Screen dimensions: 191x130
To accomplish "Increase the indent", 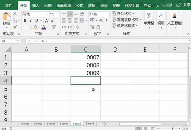I will coord(70,27).
